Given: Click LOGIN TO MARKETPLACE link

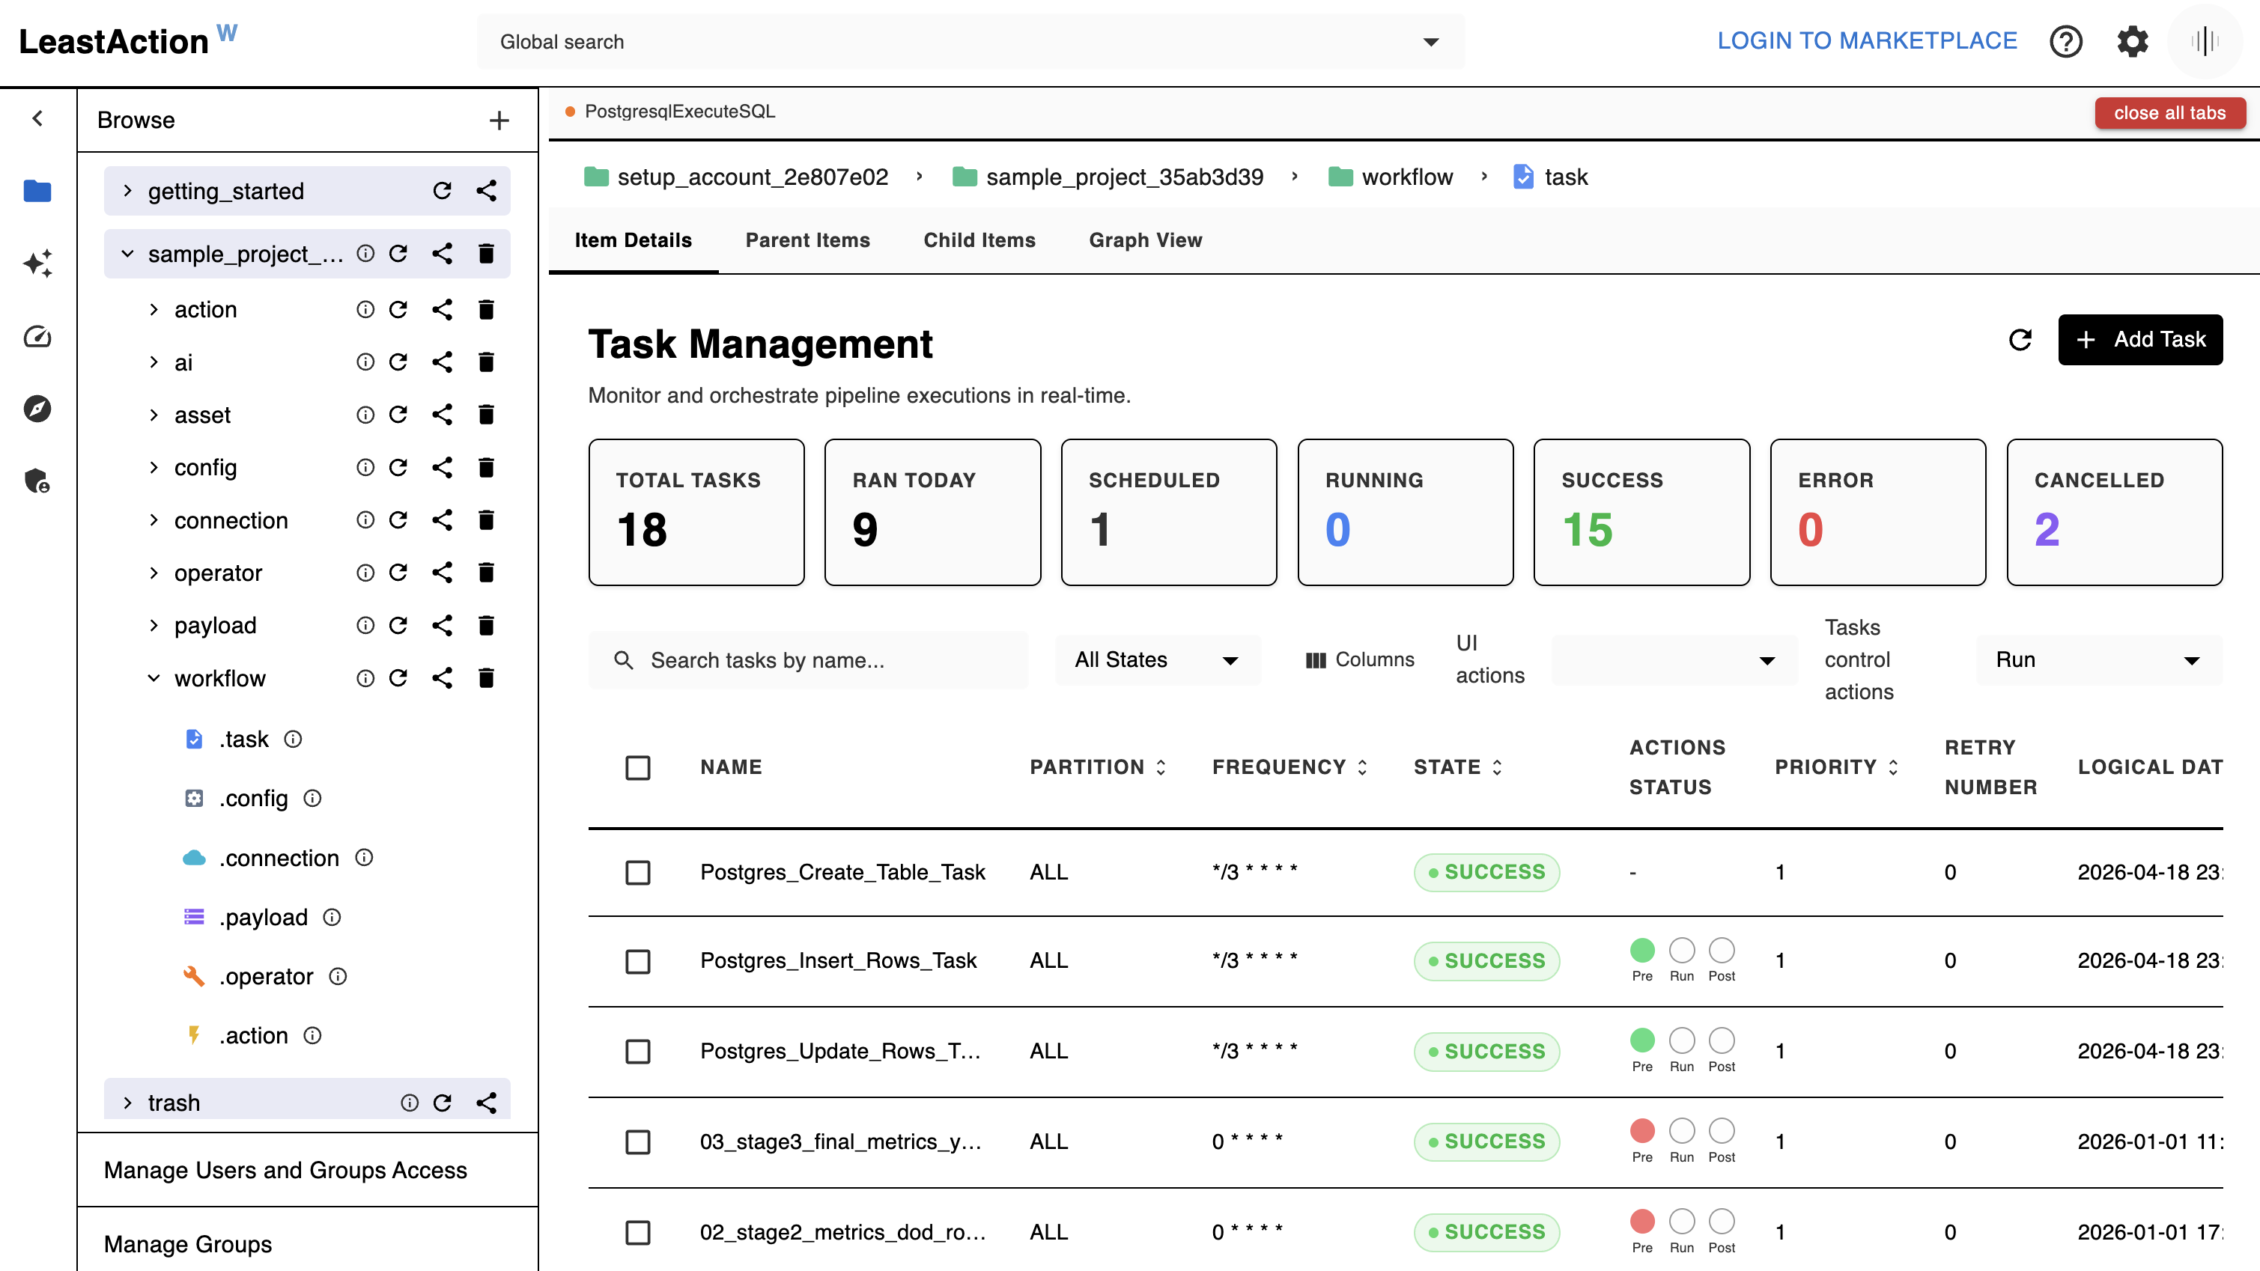Looking at the screenshot, I should (1866, 40).
